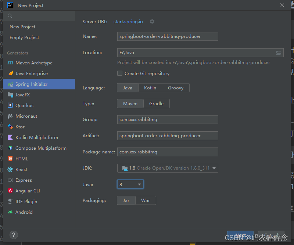Select Compose Multiplatform generator label
Viewport: 294px width, 245px height.
(x=41, y=148)
